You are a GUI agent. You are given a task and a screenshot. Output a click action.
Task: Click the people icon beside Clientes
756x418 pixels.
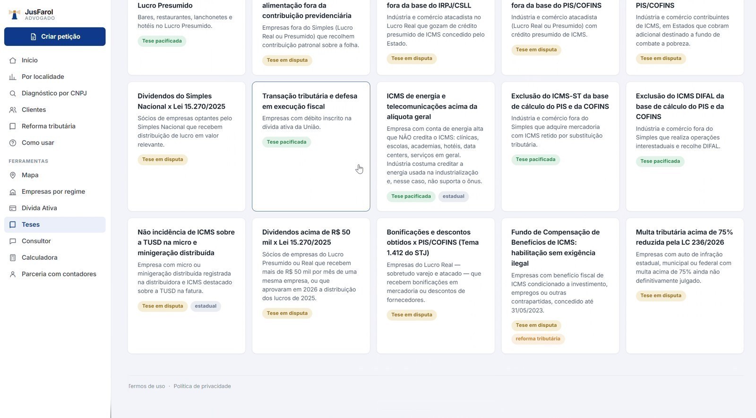(13, 110)
